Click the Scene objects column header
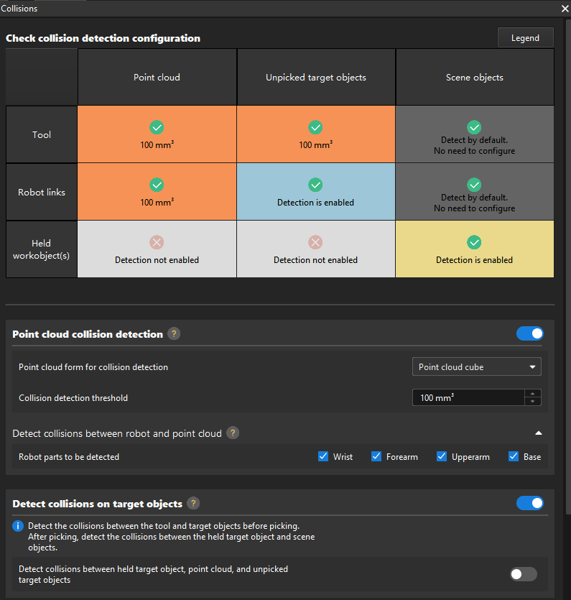This screenshot has width=571, height=600. [x=474, y=78]
